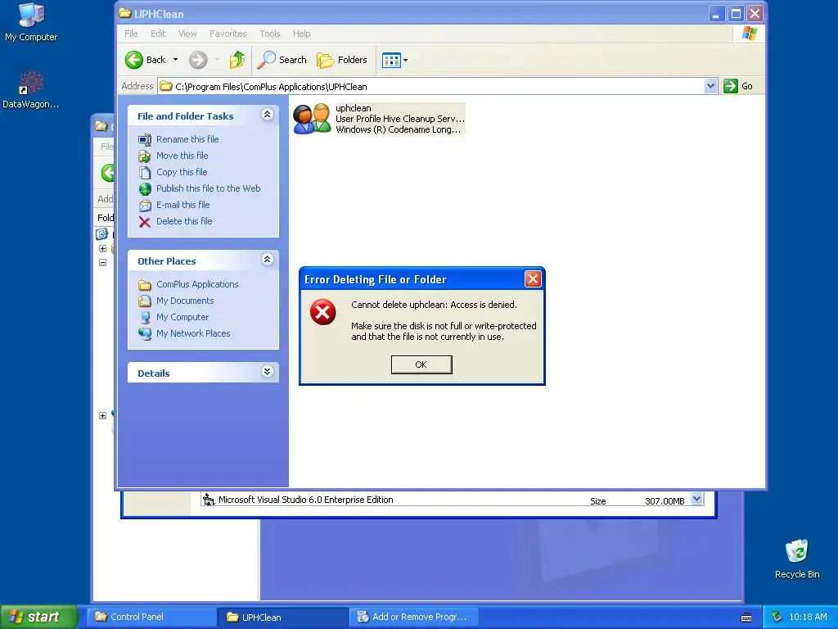Viewport: 838px width, 629px height.
Task: Click scroll down arrow in Add/Remove list
Action: (x=696, y=499)
